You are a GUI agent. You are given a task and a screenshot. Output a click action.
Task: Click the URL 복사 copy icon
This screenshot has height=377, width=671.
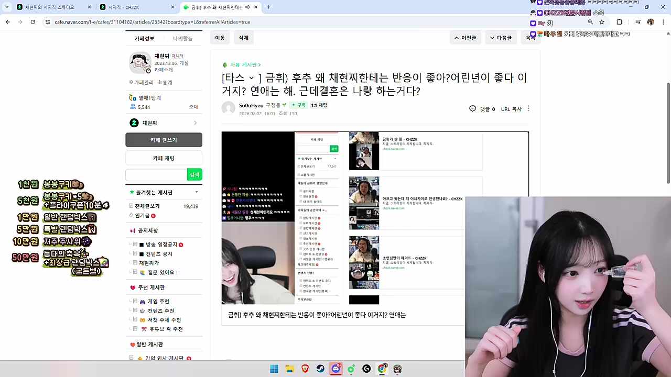click(511, 109)
